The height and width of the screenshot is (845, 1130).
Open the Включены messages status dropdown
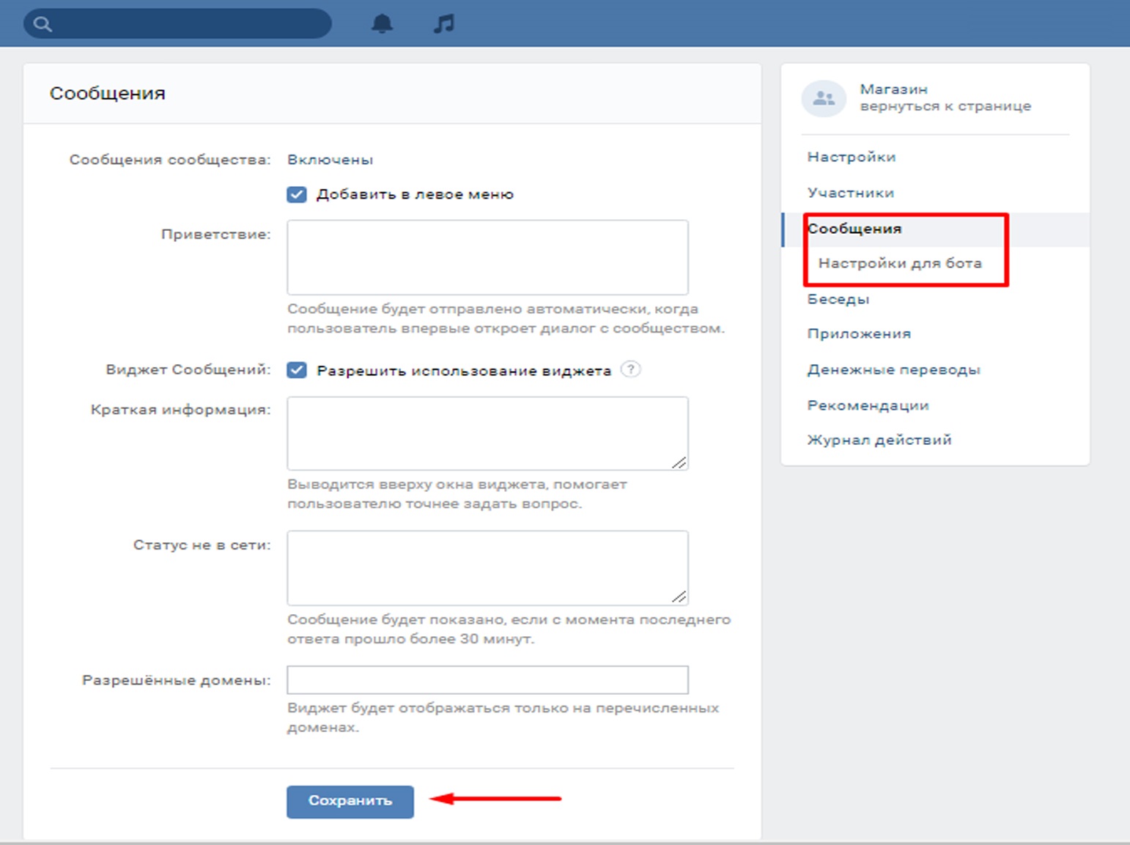pos(330,160)
